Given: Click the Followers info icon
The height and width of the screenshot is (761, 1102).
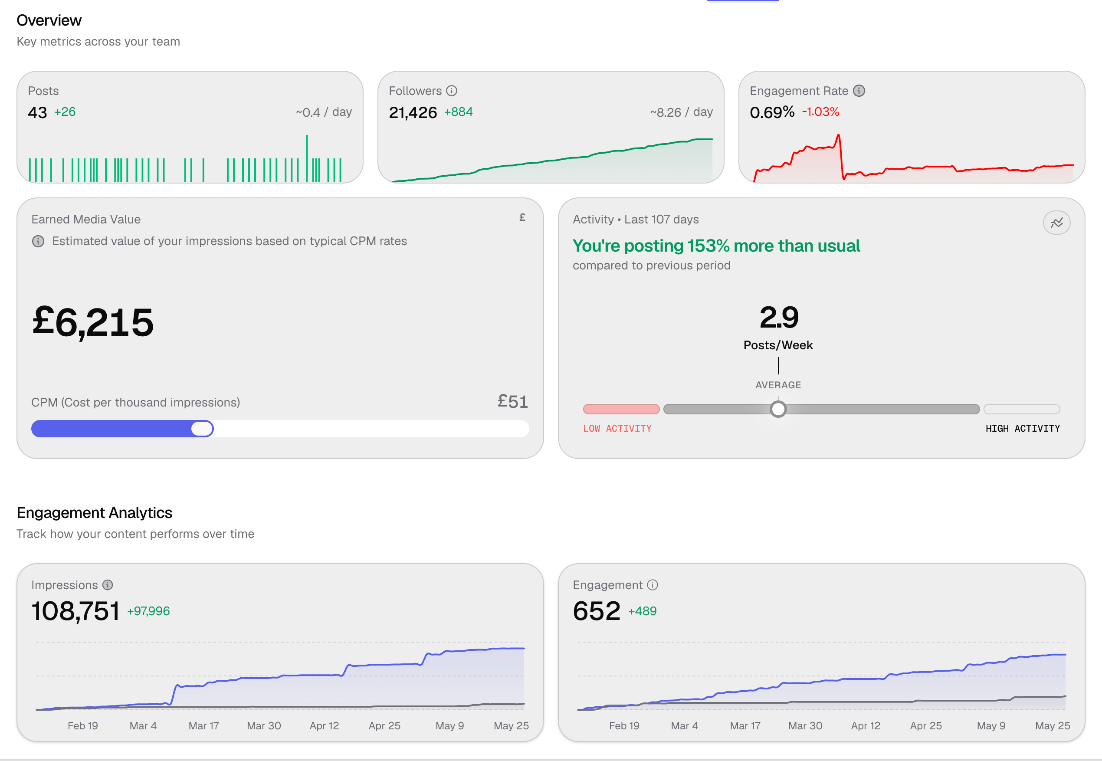Looking at the screenshot, I should 451,91.
